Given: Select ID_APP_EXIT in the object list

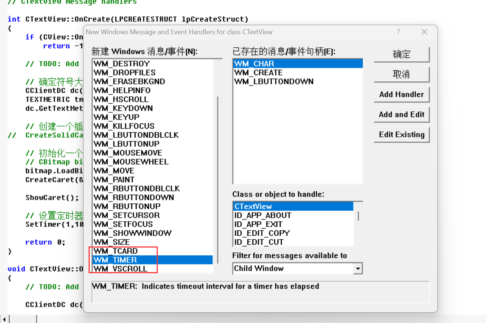Looking at the screenshot, I should tap(293, 224).
